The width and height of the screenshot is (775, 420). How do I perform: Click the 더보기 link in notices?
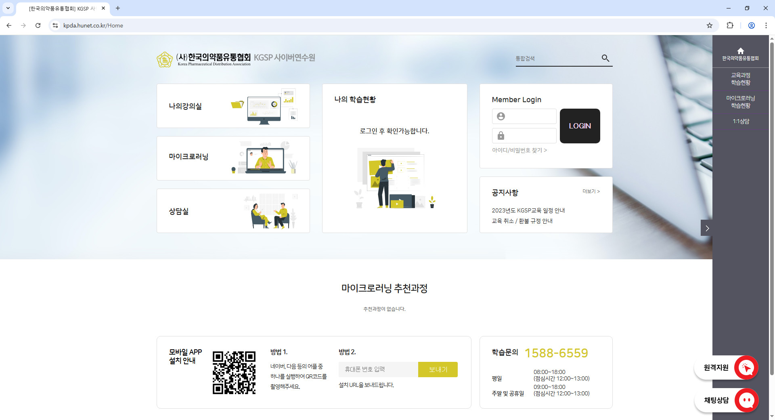pos(591,191)
